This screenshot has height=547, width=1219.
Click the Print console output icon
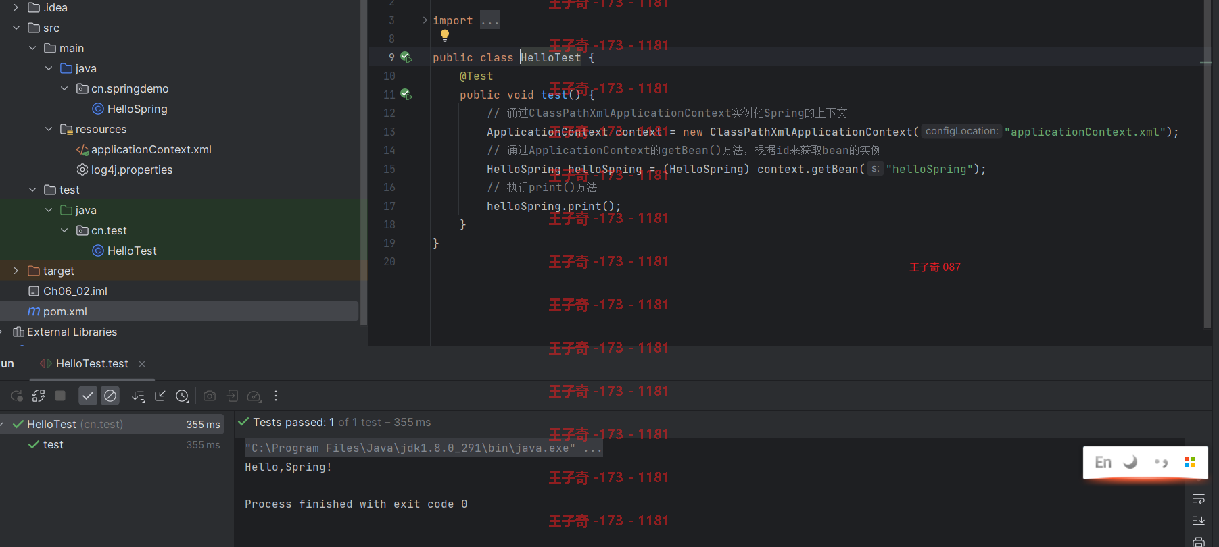1199,542
